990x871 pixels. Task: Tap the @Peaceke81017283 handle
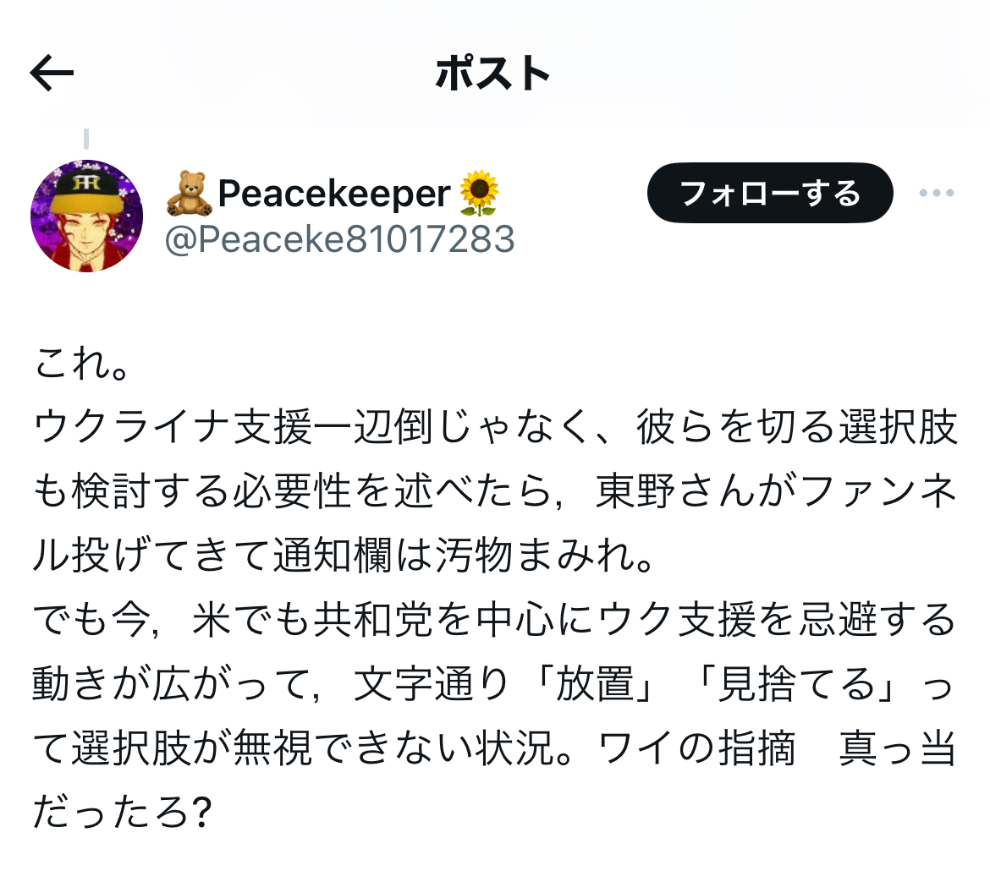(339, 240)
